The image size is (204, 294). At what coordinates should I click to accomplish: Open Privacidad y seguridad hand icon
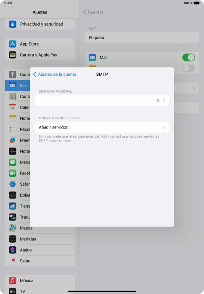click(x=13, y=24)
